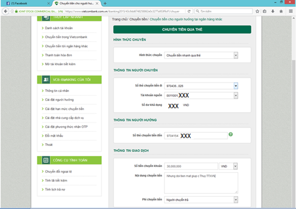This screenshot has width=296, height=209.
Task: Go to browser home page icon
Action: (280, 11)
